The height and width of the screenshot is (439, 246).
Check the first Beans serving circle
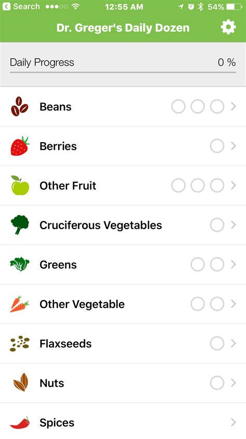point(178,106)
